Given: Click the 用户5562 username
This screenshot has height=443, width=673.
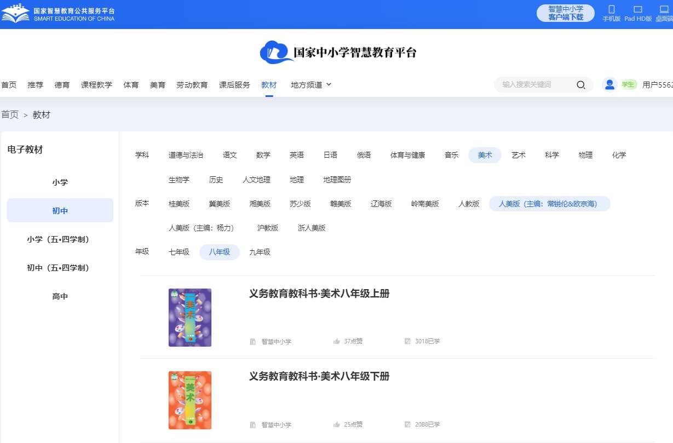Looking at the screenshot, I should (658, 85).
